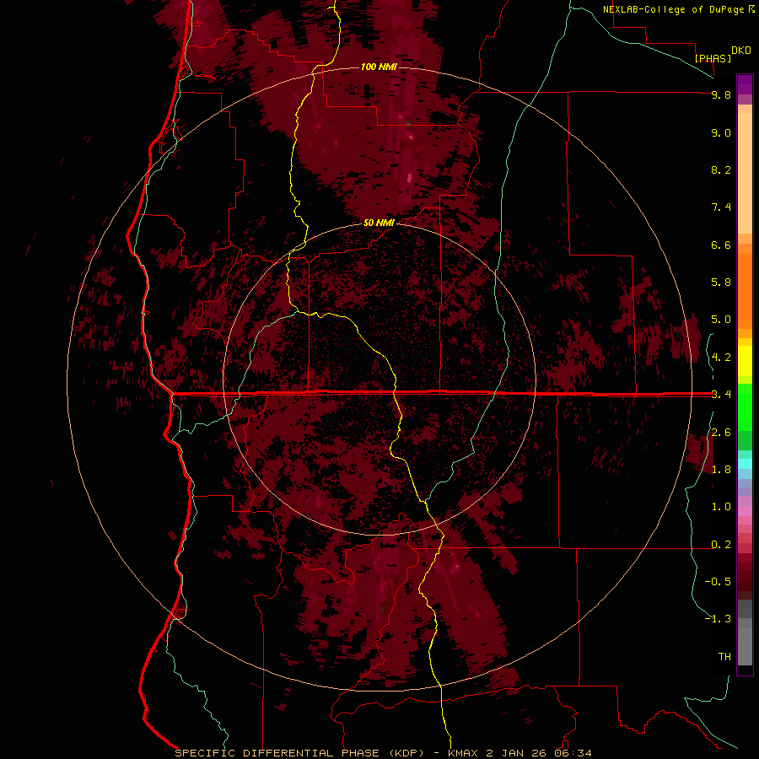Click the 1.0 scale value

tap(721, 507)
